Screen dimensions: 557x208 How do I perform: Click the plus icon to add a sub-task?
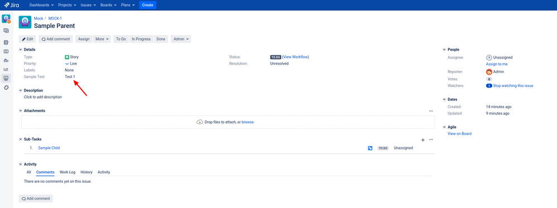click(x=422, y=140)
